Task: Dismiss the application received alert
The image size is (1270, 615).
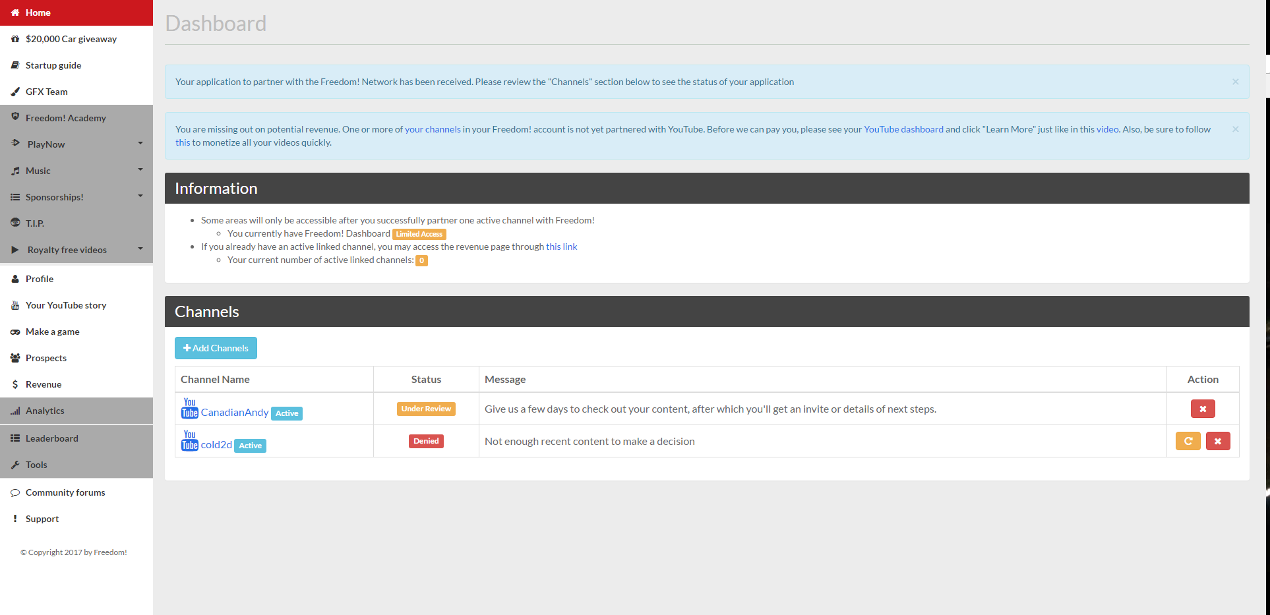Action: (1235, 82)
